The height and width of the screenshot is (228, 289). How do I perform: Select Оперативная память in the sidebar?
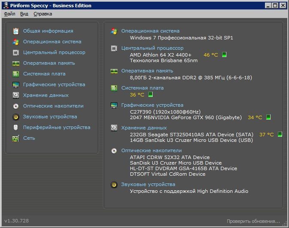click(49, 63)
